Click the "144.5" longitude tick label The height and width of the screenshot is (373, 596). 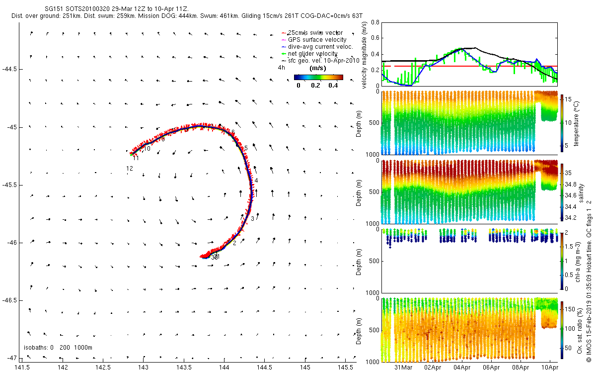264,368
